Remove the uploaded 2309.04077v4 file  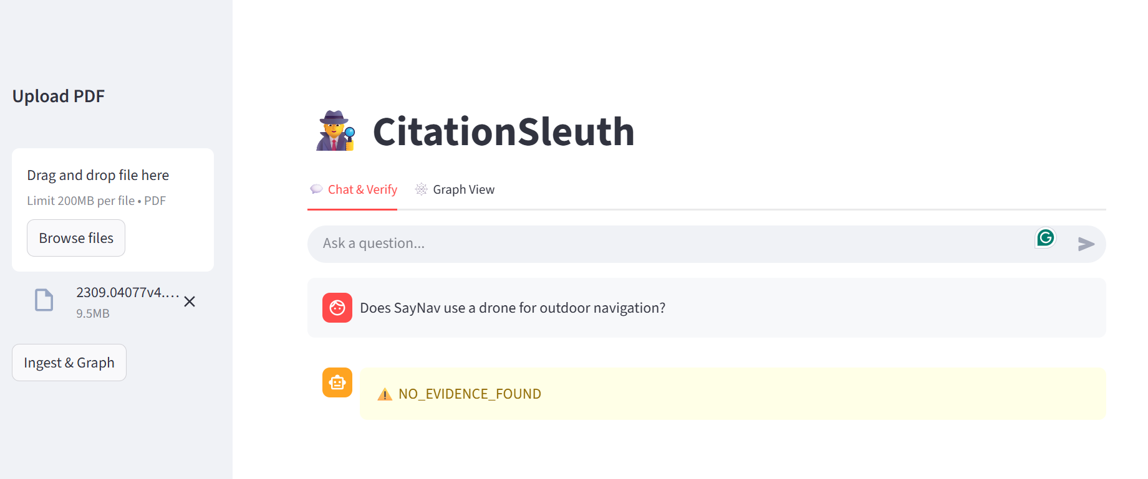[x=190, y=301]
